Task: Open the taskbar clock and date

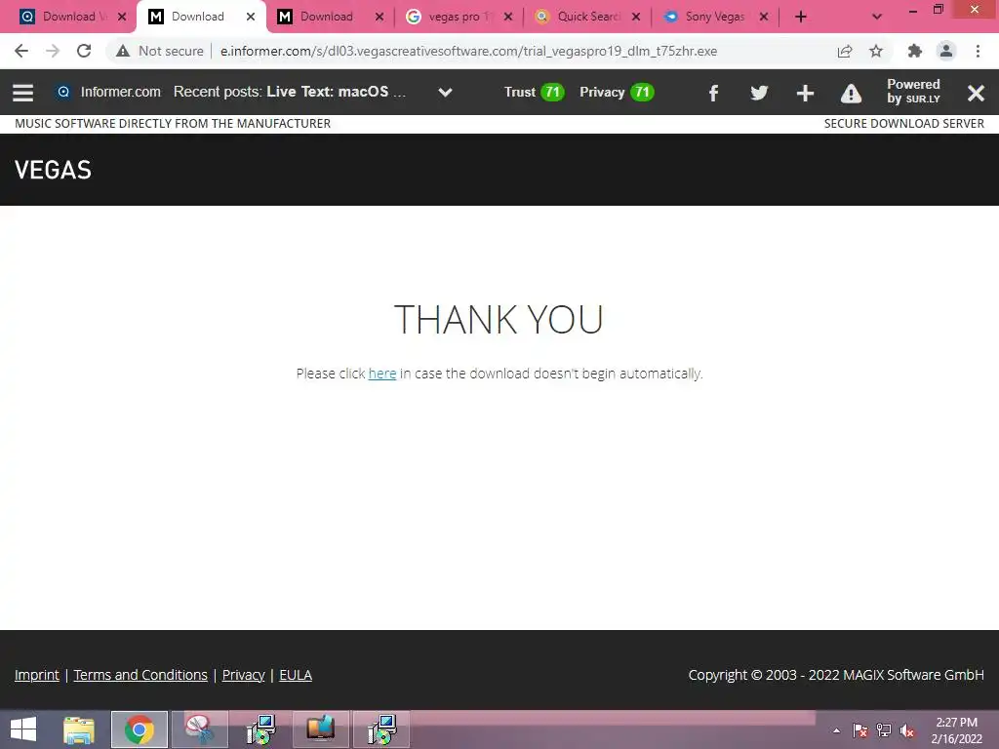Action: [956, 730]
